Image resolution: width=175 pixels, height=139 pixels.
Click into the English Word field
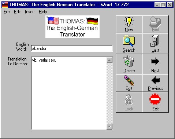tap(72, 48)
